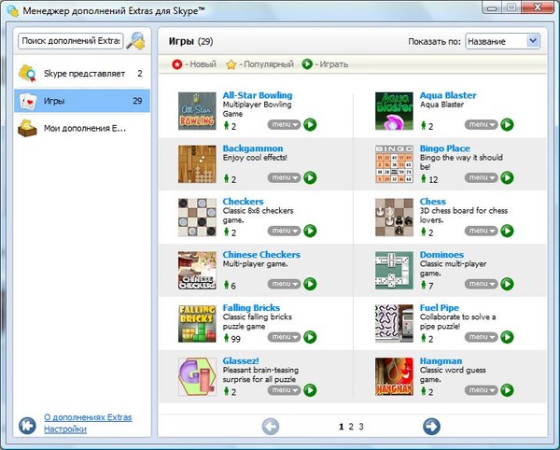Select the Skype представляет category
The image size is (560, 450).
(82, 74)
